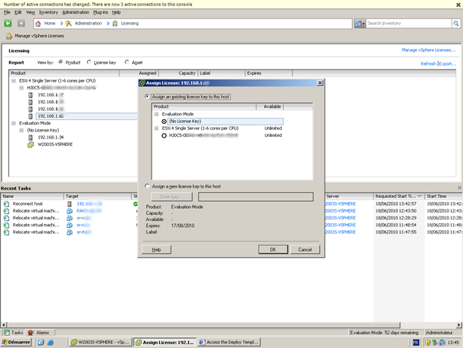Sort by Requested Start Time column header
This screenshot has height=348, width=463.
(x=399, y=197)
